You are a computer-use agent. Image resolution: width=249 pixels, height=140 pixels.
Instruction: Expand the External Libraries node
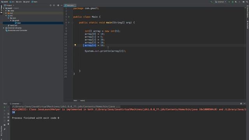[x=4, y=28]
